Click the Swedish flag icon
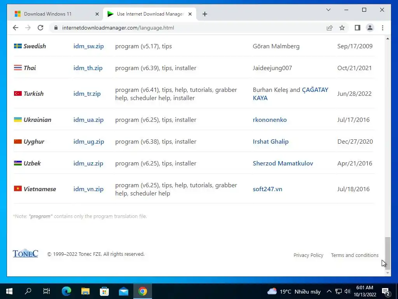 coord(18,46)
